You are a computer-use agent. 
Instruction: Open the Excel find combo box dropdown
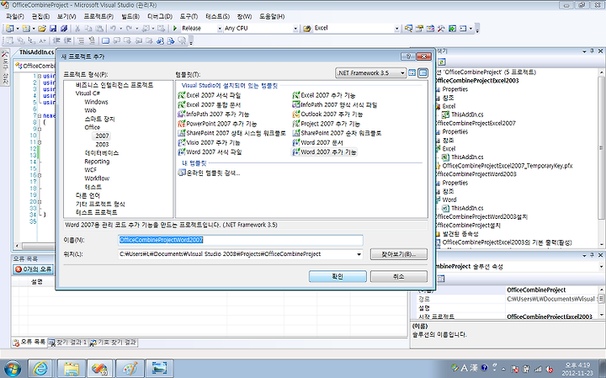(x=396, y=29)
